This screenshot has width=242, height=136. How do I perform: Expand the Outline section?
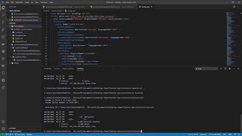(x=25, y=128)
